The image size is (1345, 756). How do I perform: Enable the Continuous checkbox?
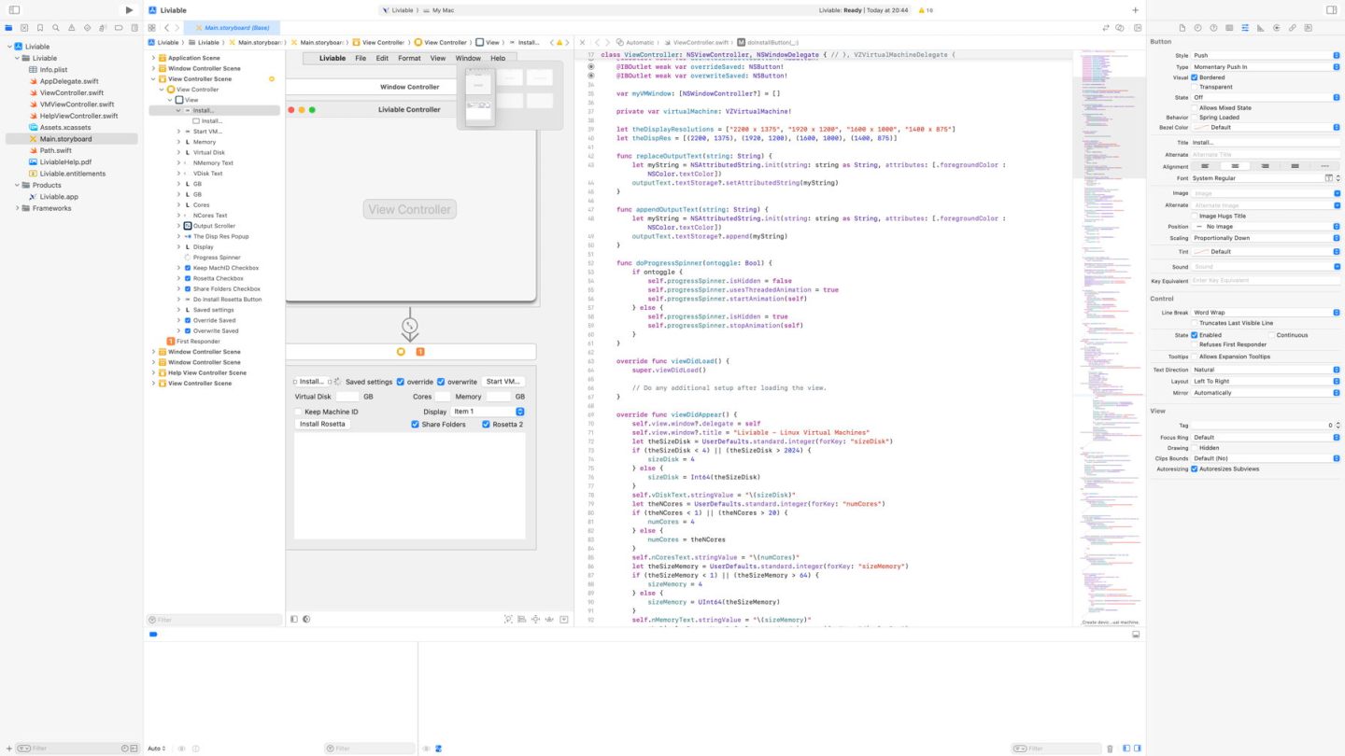pos(1271,335)
